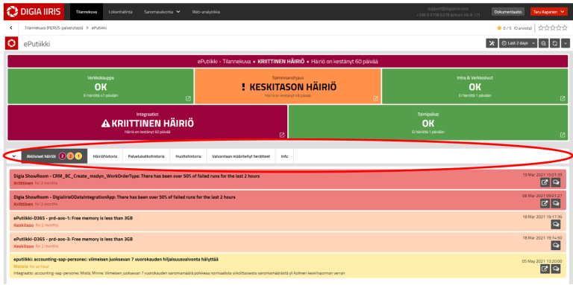The height and width of the screenshot is (285, 573).
Task: Click Toiminnanohjaus Keskitason häiriö tile
Action: [288, 86]
